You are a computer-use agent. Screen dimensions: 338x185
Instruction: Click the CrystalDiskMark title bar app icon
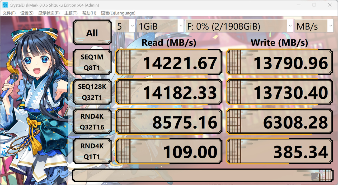(5, 5)
